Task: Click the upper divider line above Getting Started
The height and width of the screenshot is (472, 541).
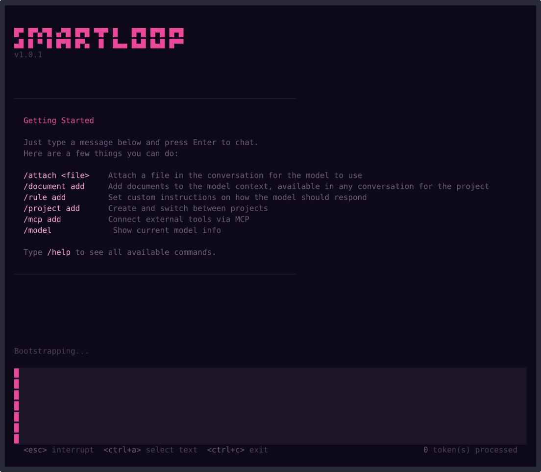Action: click(x=155, y=98)
